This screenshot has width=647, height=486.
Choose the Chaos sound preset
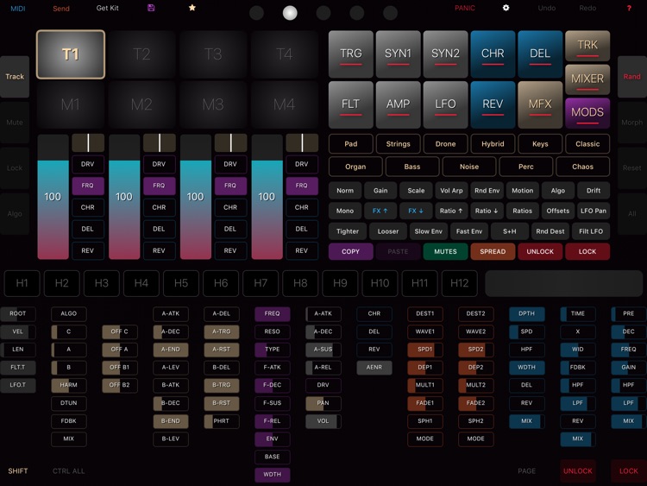coord(582,167)
